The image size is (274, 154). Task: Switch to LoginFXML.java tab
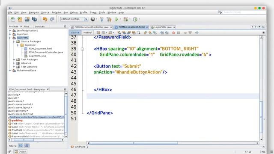[x=163, y=27]
